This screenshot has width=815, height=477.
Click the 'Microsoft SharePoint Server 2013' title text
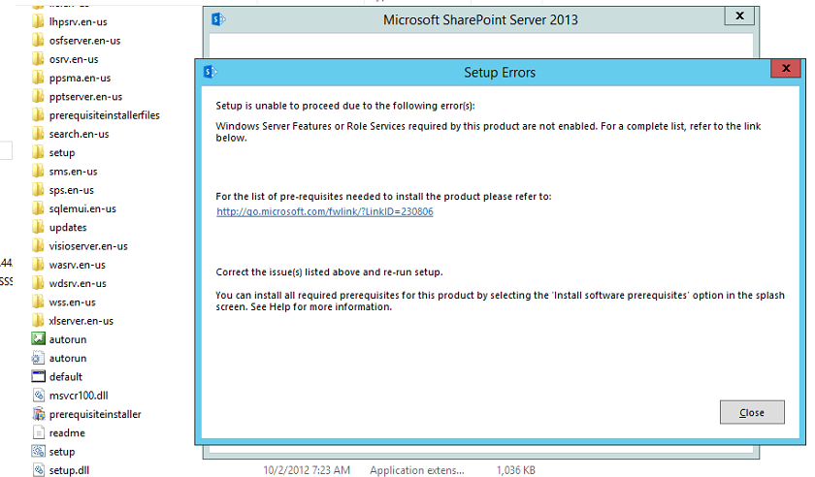tap(480, 19)
